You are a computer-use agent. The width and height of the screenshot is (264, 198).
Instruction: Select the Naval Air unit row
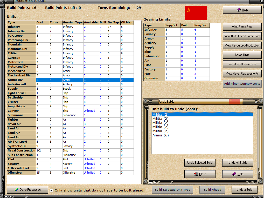tap(70, 124)
